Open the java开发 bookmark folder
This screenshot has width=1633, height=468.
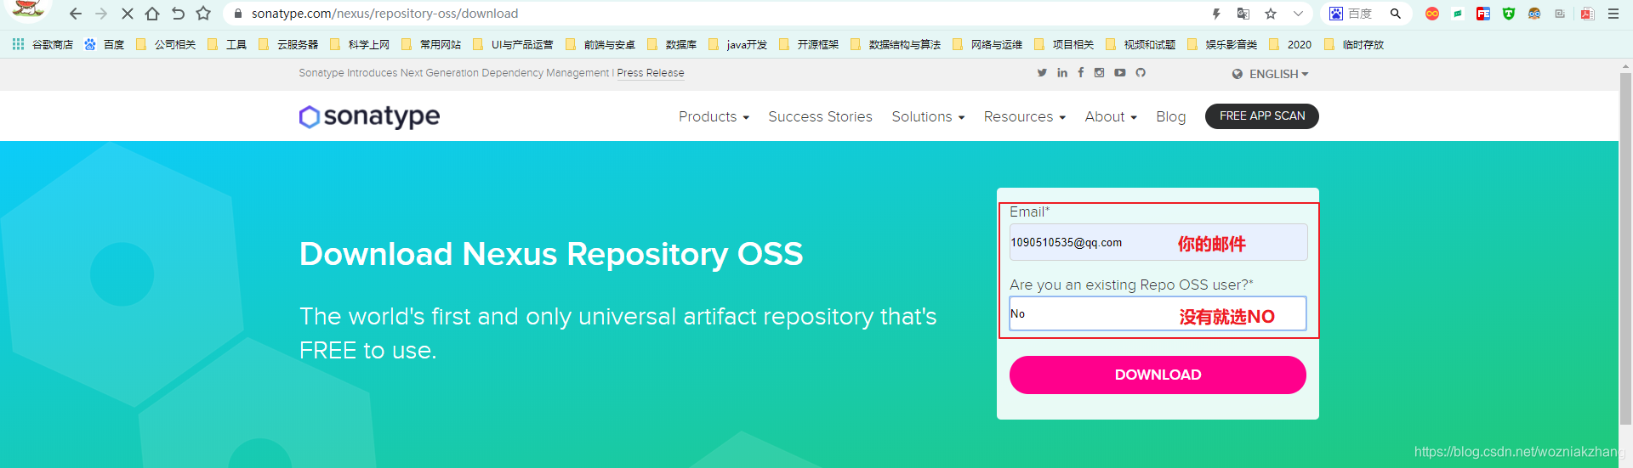pos(738,44)
